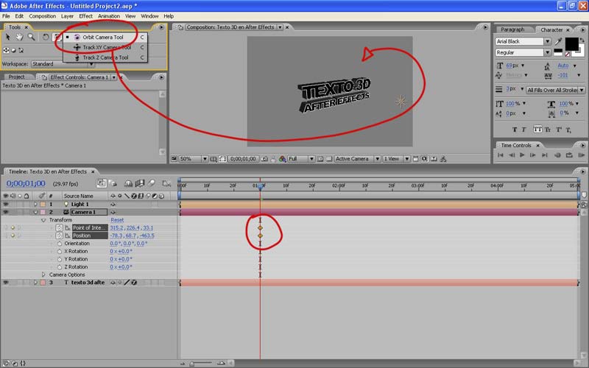The image size is (589, 368).
Task: Click the Take Snapshot camera icon
Action: 264,159
